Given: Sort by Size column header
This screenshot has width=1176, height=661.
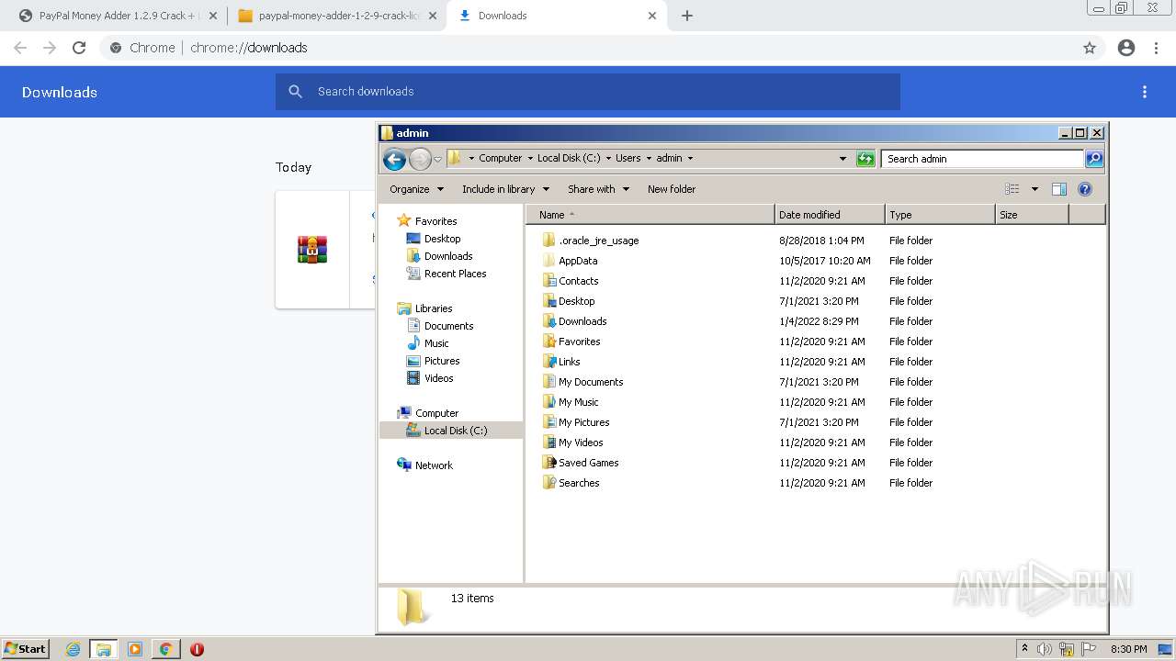Looking at the screenshot, I should pyautogui.click(x=1033, y=215).
